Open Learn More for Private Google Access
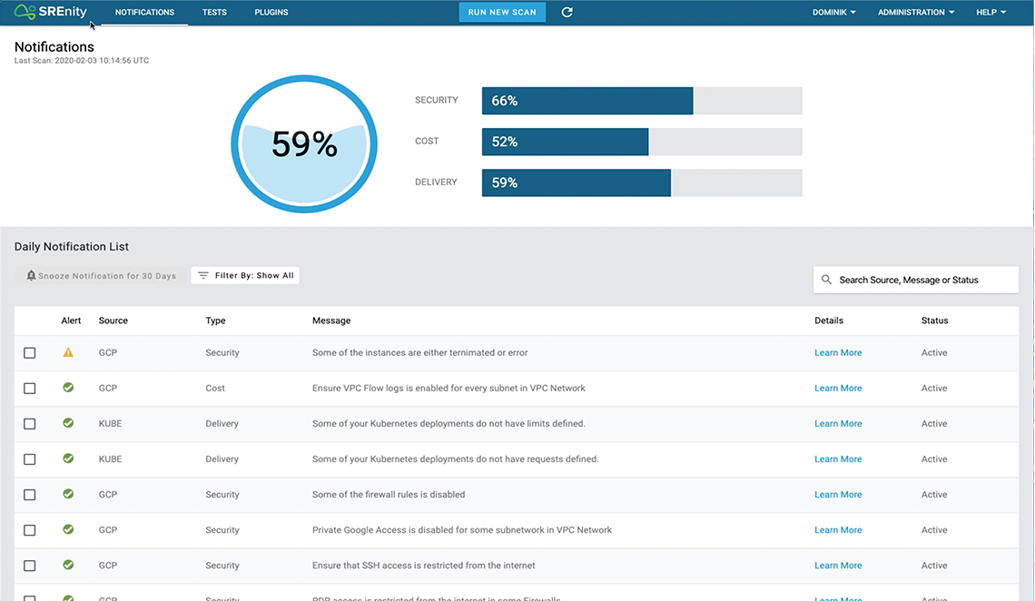This screenshot has height=601, width=1035. click(838, 530)
